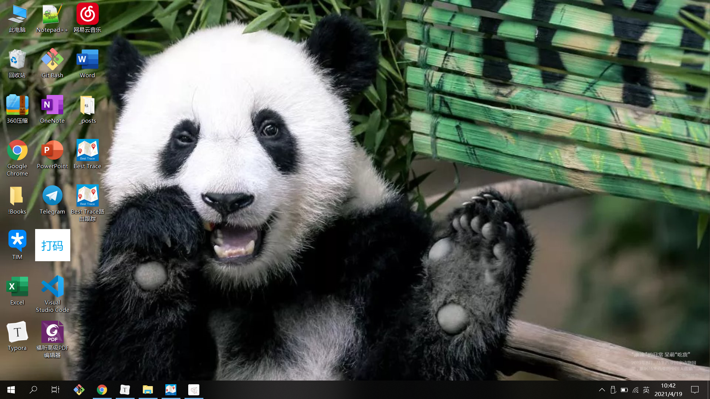Select the OneNote desktop icon
The height and width of the screenshot is (399, 710).
click(x=52, y=109)
